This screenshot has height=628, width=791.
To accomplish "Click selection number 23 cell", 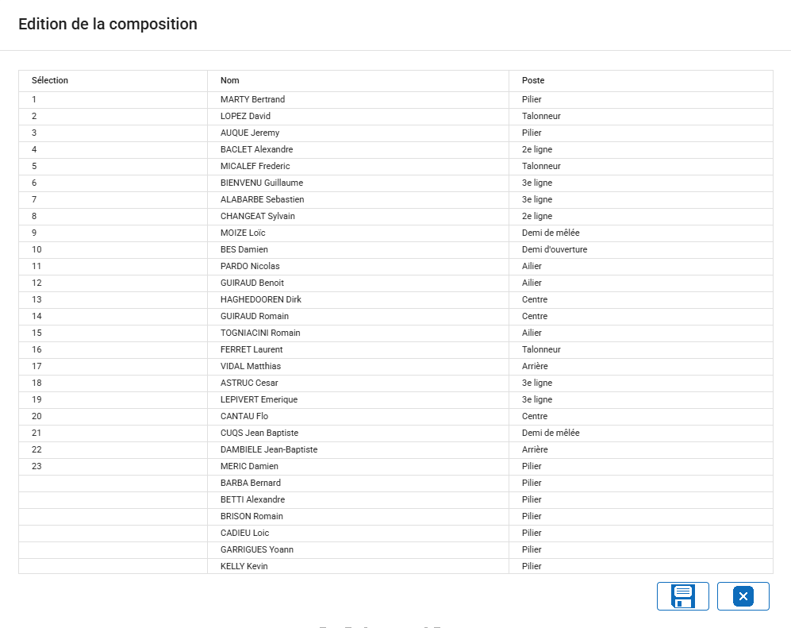I will [x=36, y=466].
